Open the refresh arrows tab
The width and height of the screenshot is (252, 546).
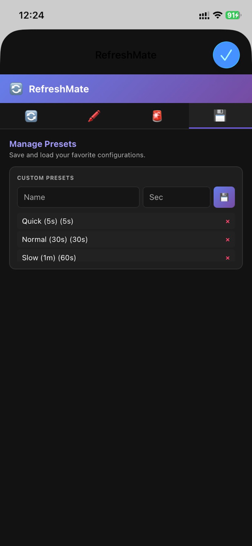click(31, 116)
